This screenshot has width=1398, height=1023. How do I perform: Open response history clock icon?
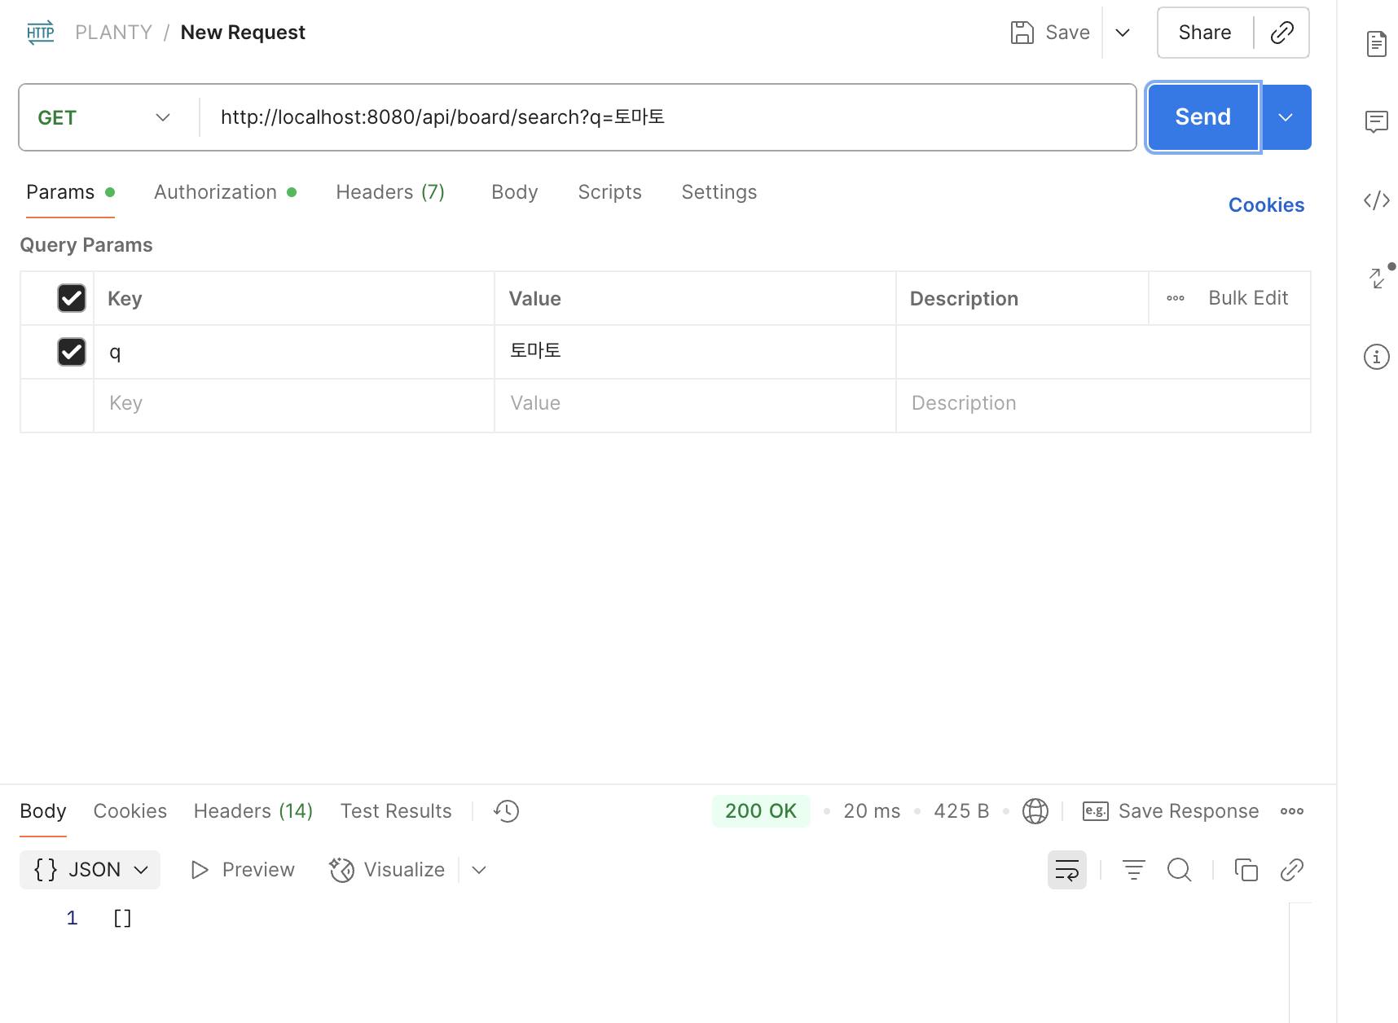506,811
